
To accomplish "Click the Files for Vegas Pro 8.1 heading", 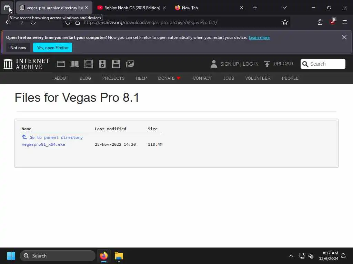I will coord(77,97).
